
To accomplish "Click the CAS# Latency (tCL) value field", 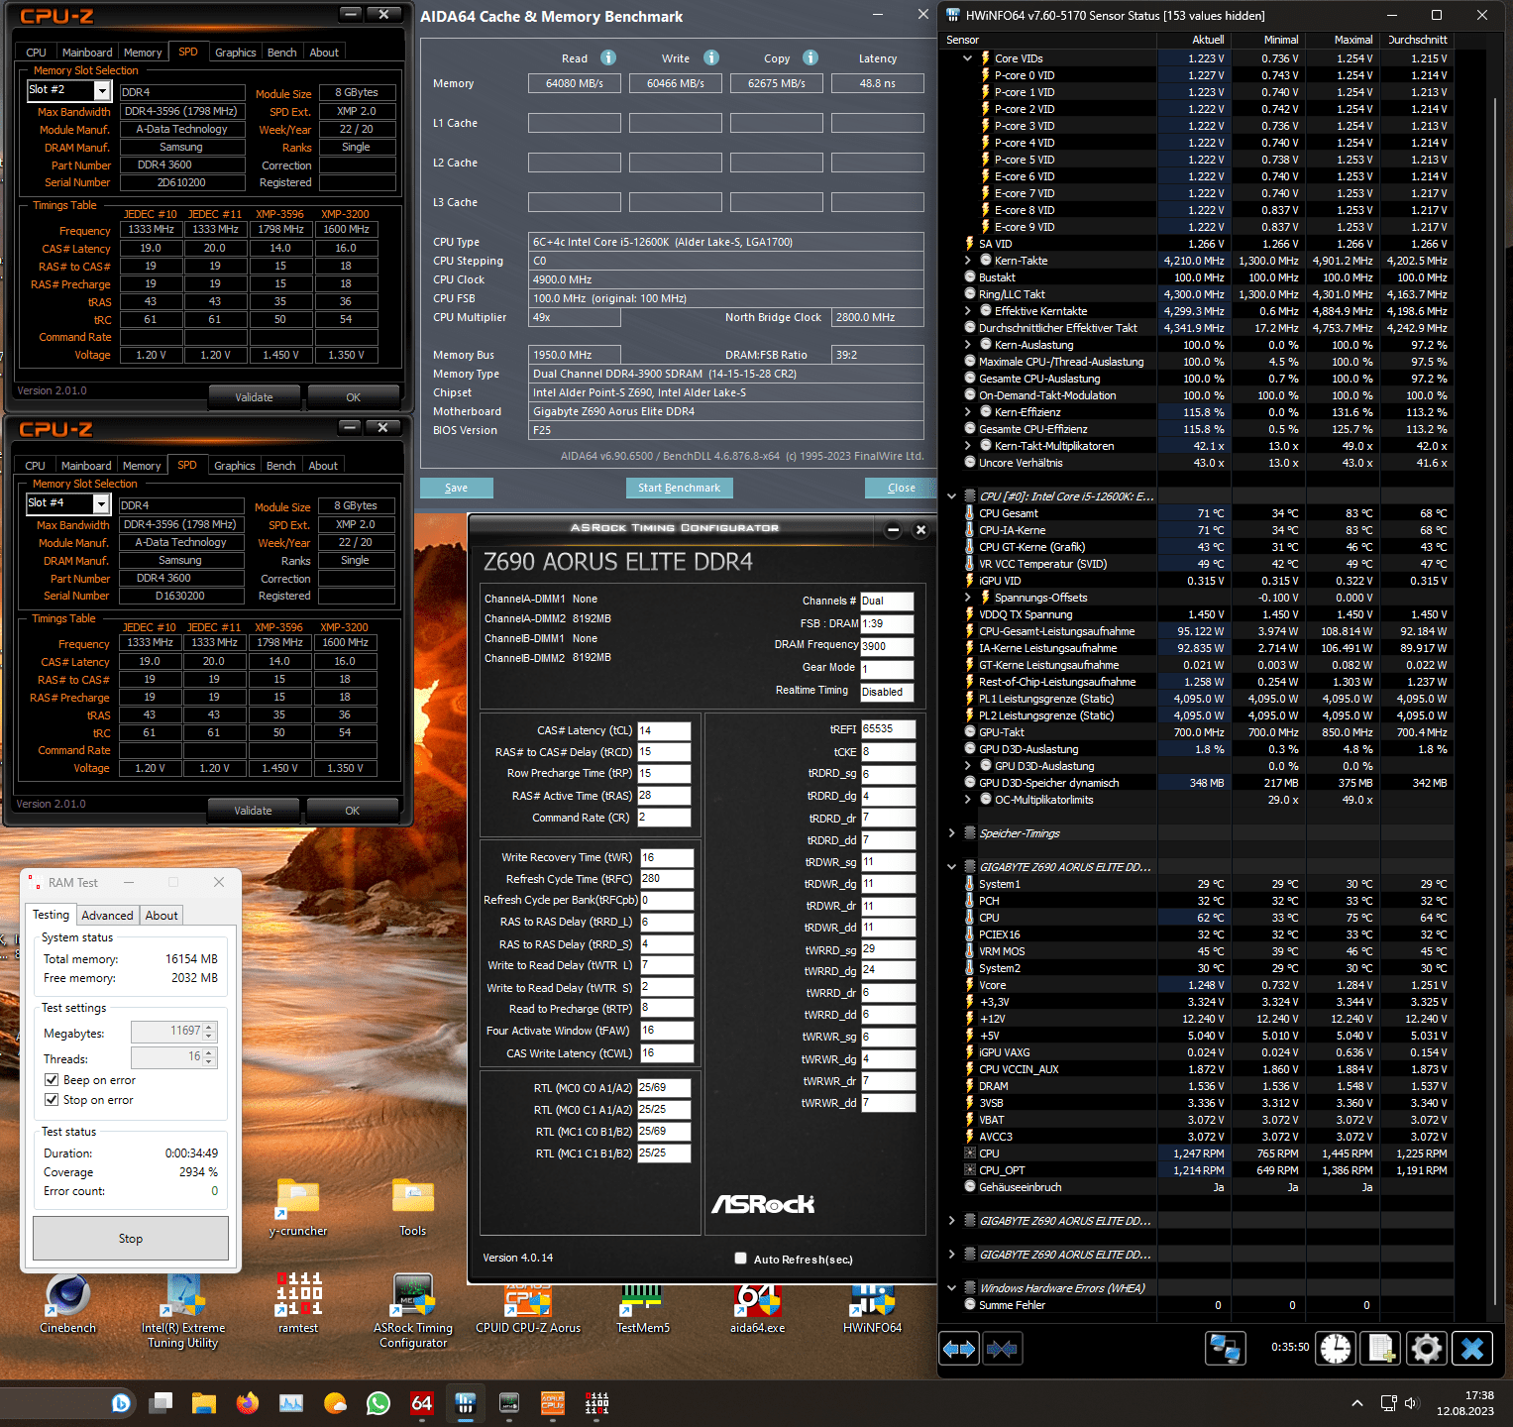I will point(664,730).
